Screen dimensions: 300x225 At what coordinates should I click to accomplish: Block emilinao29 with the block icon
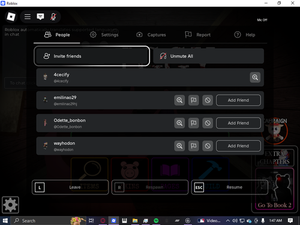click(x=208, y=100)
